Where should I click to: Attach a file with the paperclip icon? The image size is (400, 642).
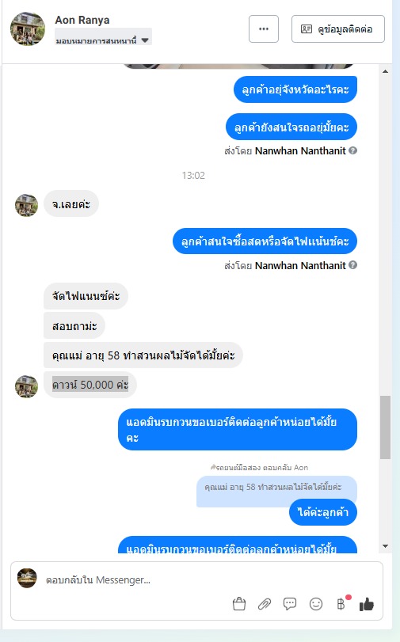tap(265, 604)
